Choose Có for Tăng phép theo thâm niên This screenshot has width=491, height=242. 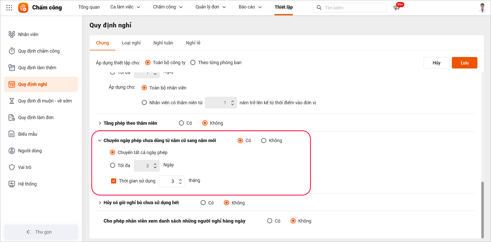point(181,123)
